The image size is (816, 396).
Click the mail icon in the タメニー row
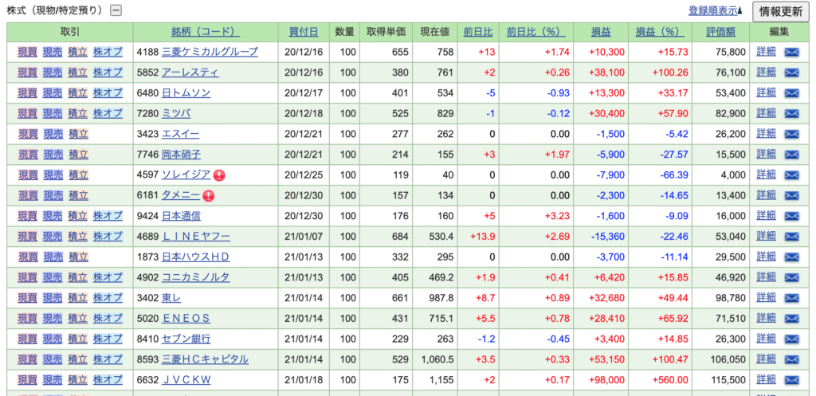coord(791,196)
